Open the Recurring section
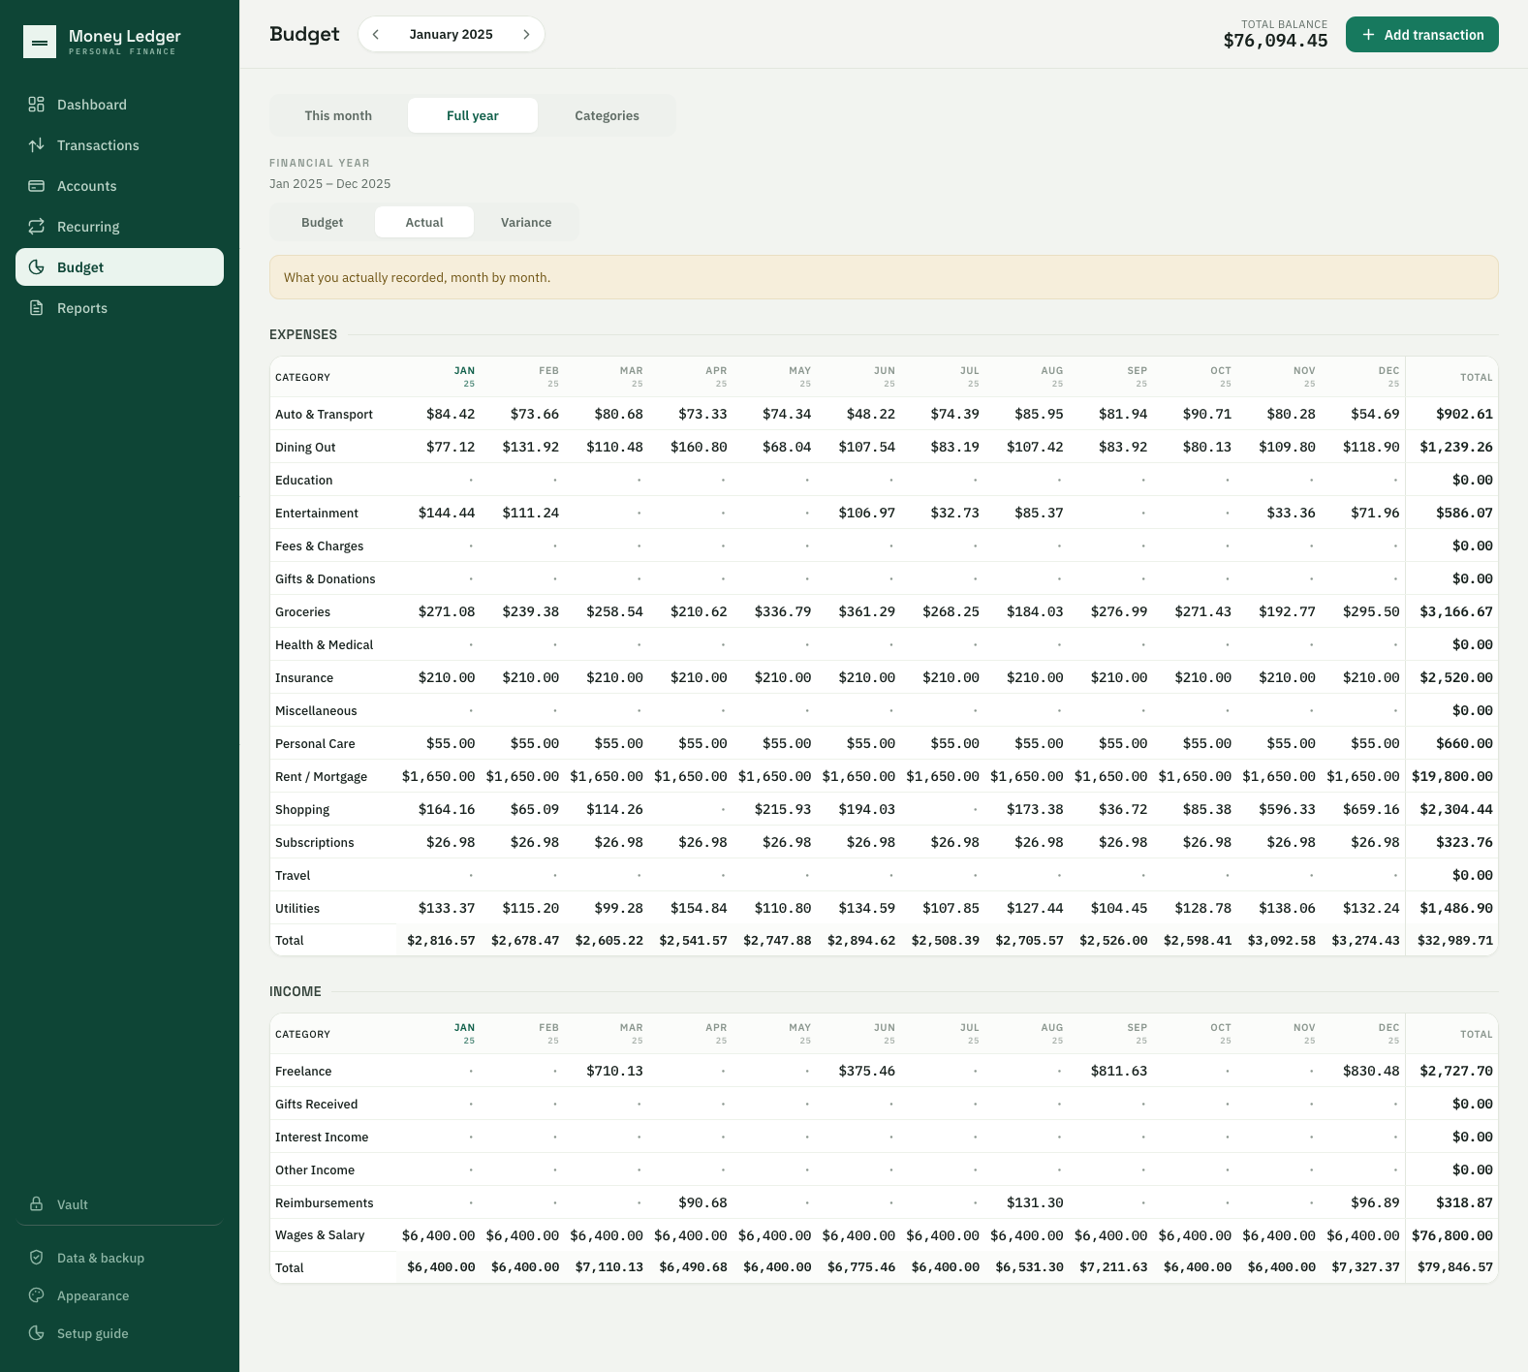1528x1372 pixels. pyautogui.click(x=119, y=227)
